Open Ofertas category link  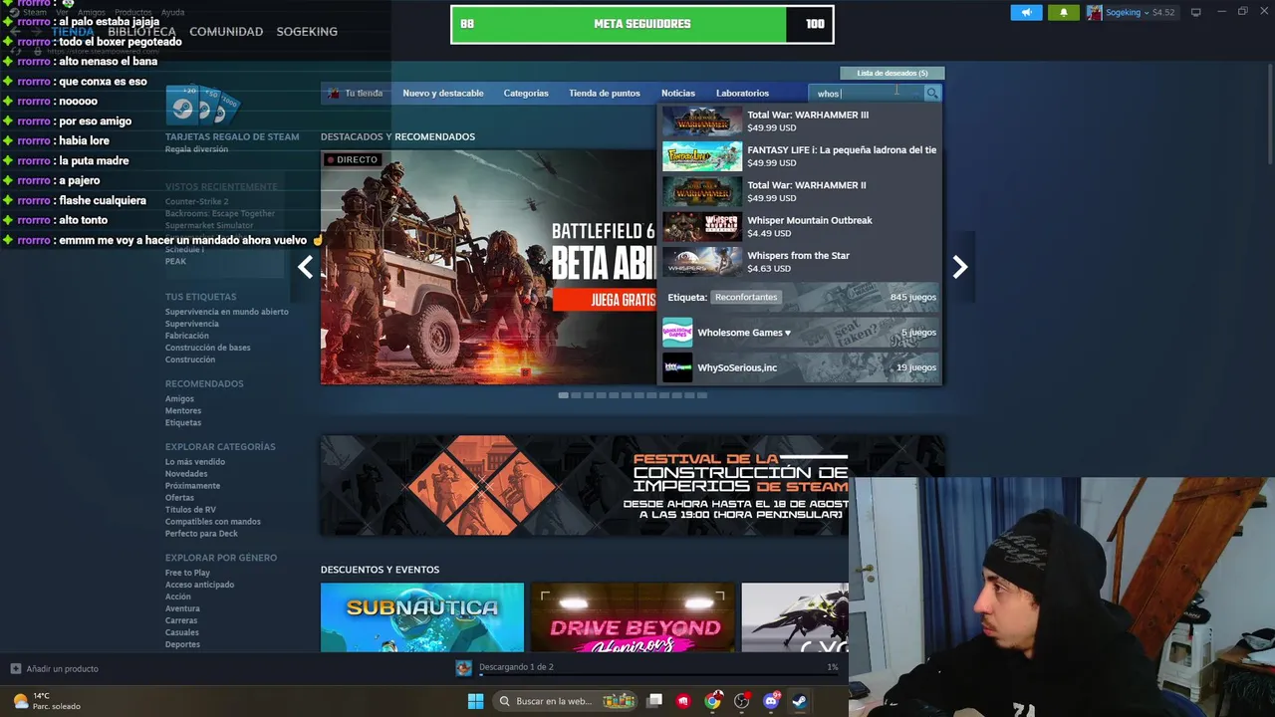coord(179,498)
